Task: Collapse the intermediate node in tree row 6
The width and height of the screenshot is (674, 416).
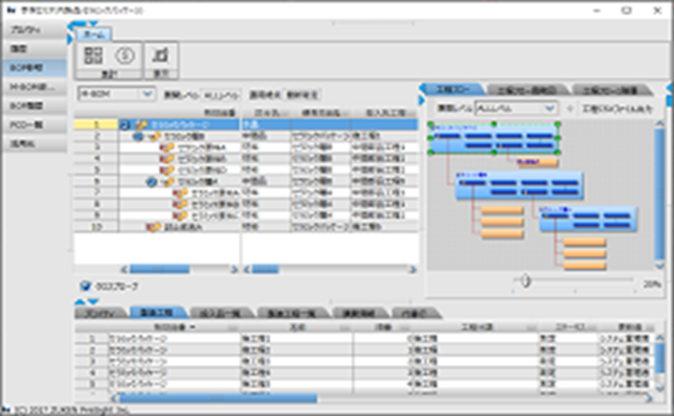Action: click(151, 182)
